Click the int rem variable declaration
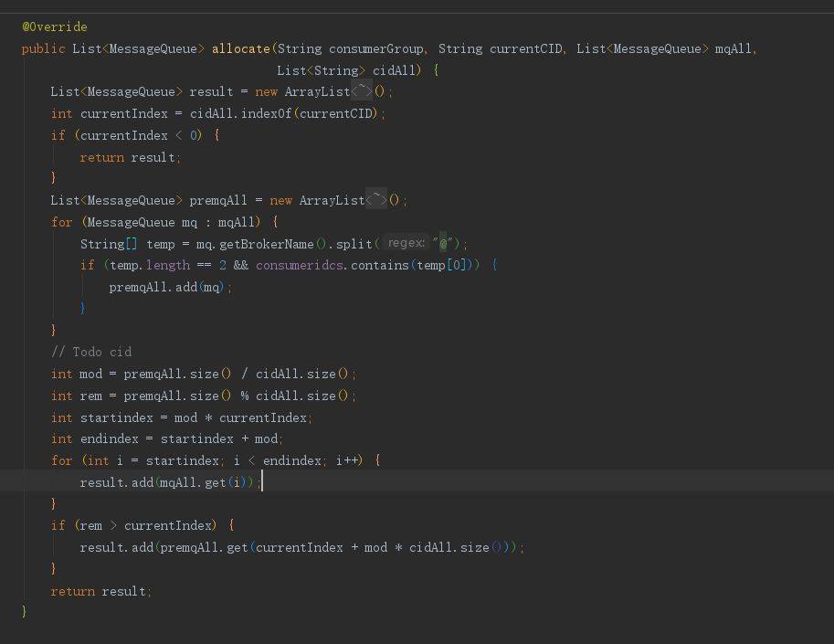The height and width of the screenshot is (644, 834). point(90,396)
